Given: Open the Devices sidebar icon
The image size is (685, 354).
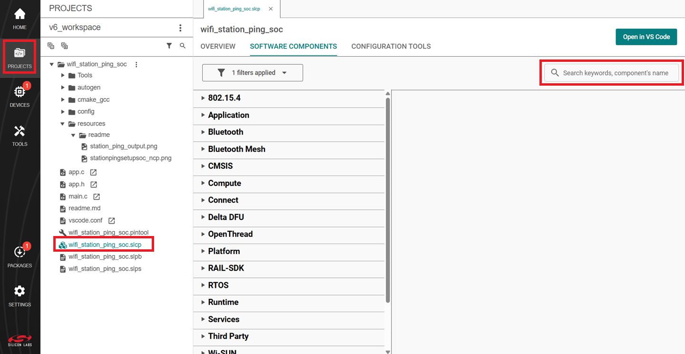Looking at the screenshot, I should pos(20,95).
